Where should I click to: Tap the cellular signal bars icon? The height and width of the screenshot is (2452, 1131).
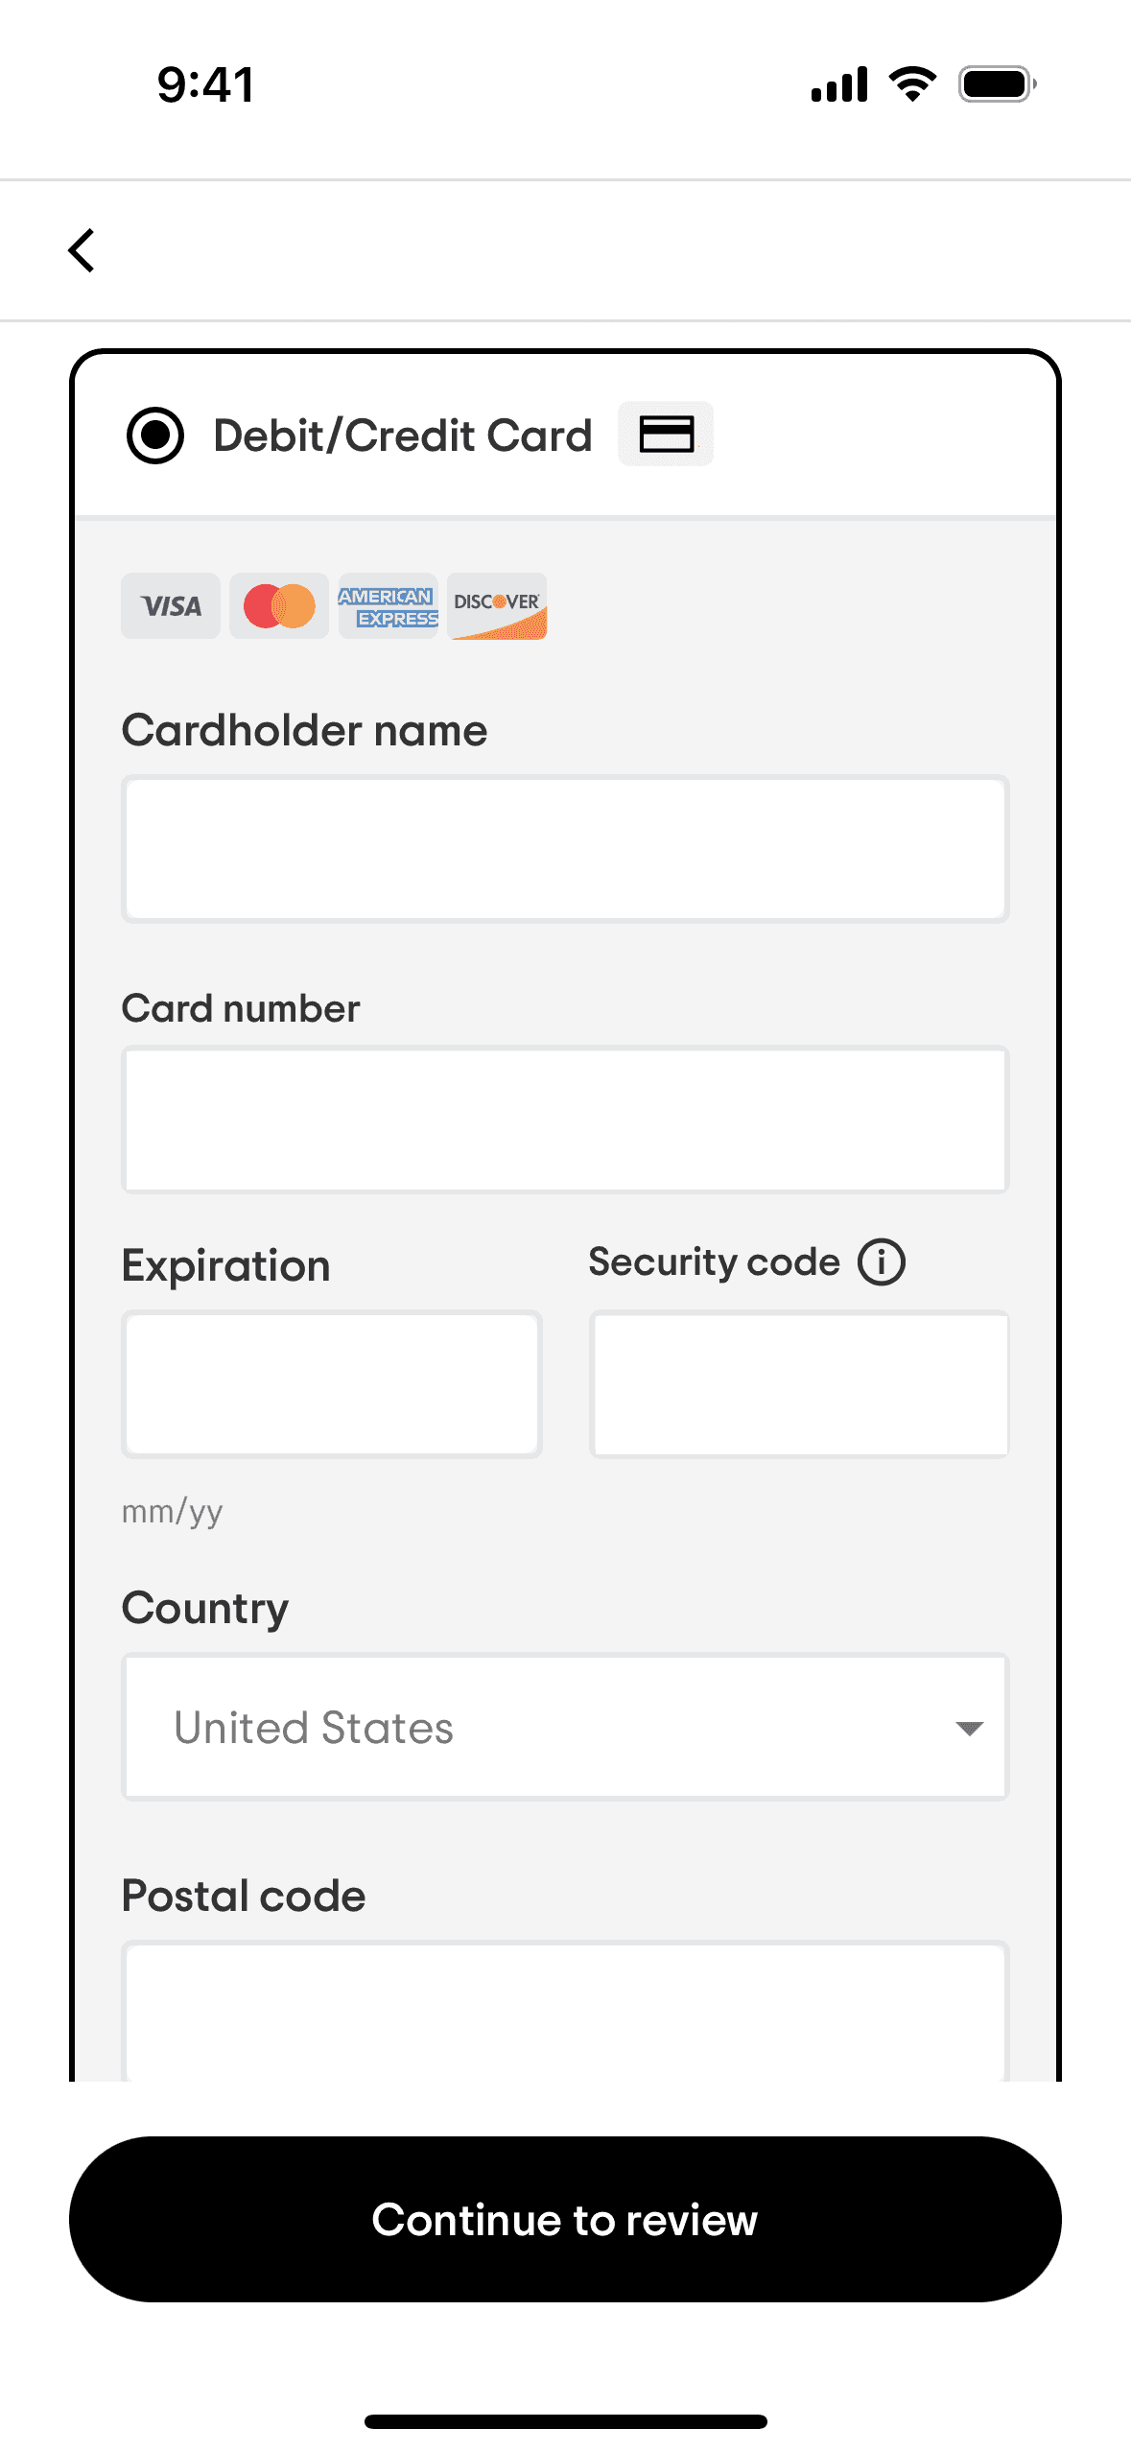click(x=839, y=84)
